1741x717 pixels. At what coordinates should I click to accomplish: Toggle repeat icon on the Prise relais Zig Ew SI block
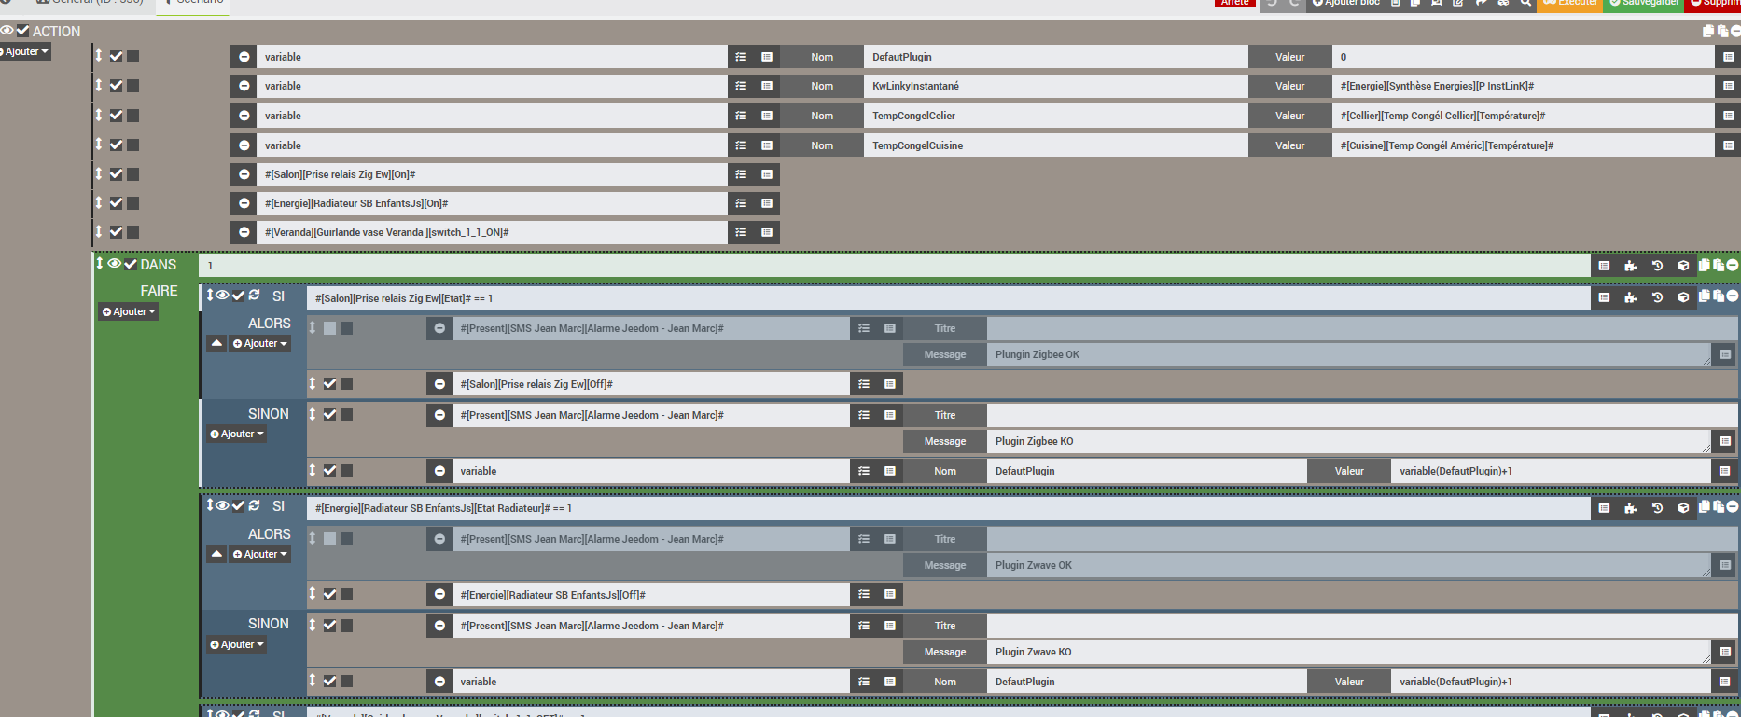coord(254,296)
